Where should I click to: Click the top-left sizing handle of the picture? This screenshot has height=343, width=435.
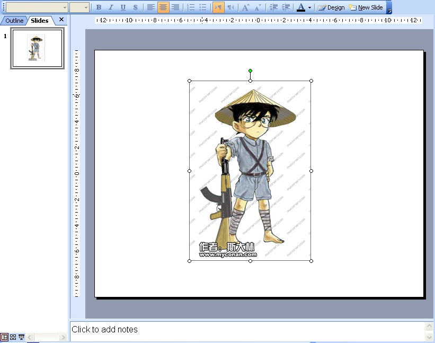(x=190, y=81)
